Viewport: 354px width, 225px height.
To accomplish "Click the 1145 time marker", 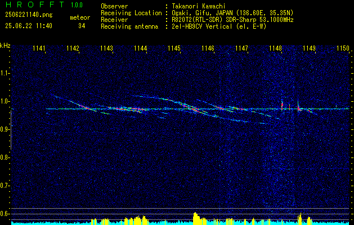I will (174, 48).
